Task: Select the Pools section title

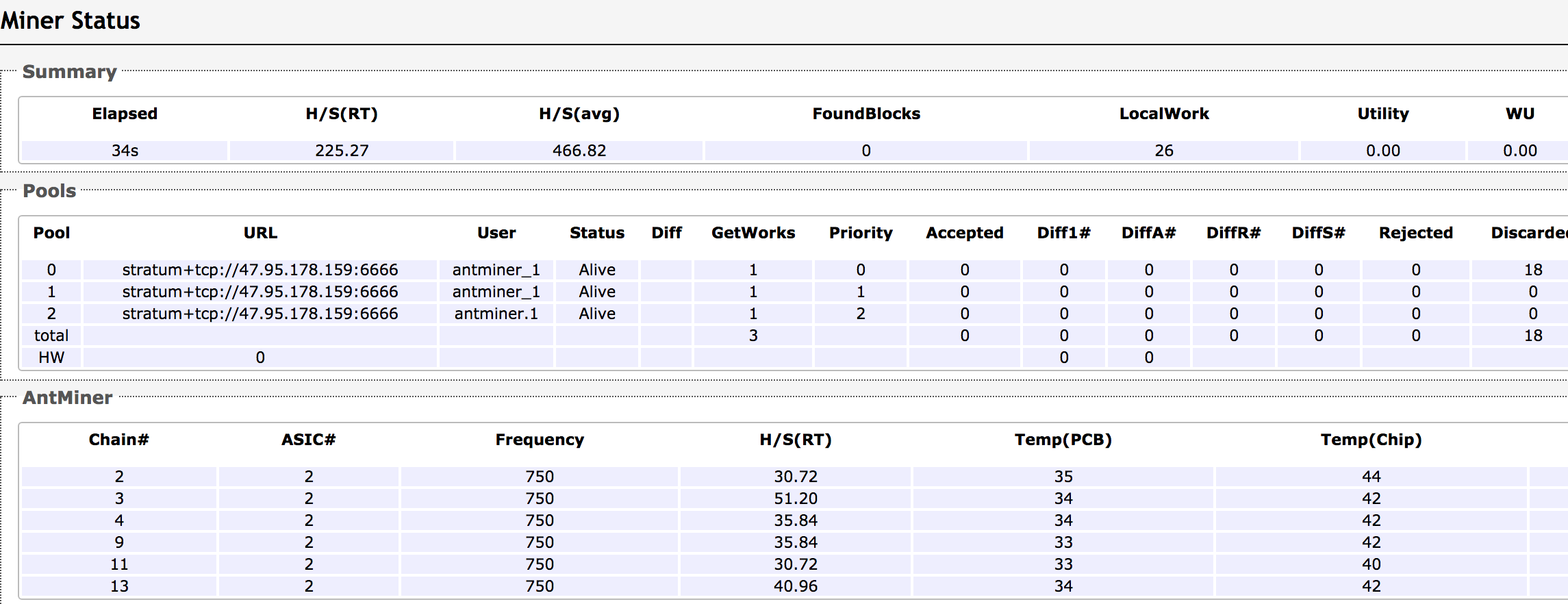Action: pos(49,191)
